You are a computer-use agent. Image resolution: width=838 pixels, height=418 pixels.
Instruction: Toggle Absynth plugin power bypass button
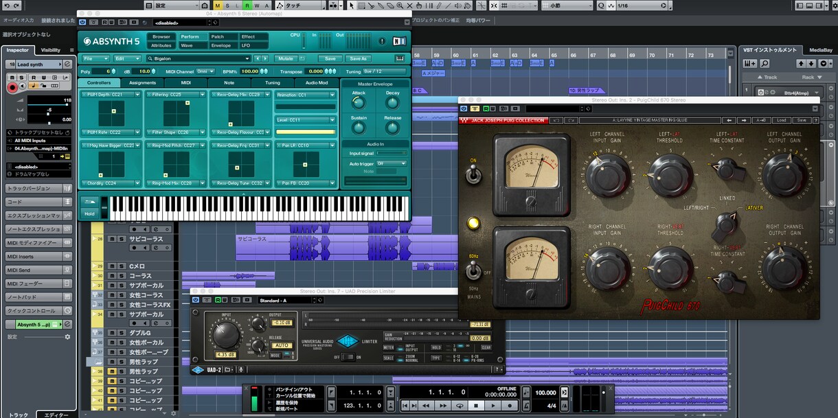83,22
